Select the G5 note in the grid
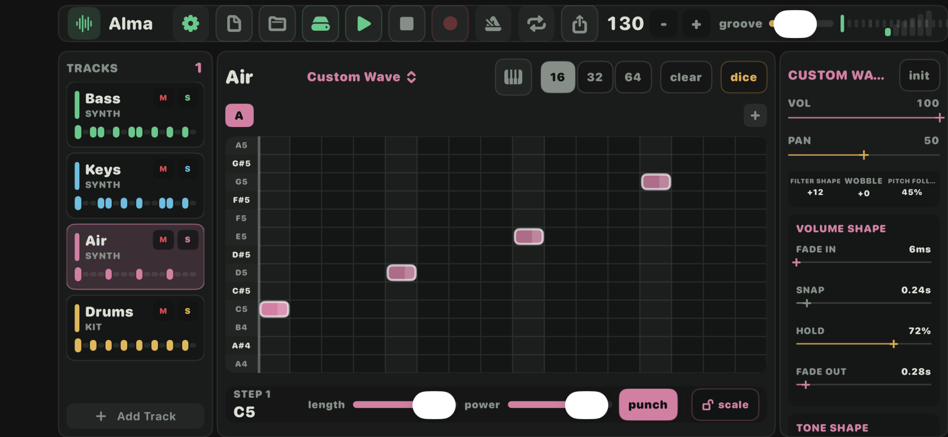The height and width of the screenshot is (437, 948). click(655, 182)
